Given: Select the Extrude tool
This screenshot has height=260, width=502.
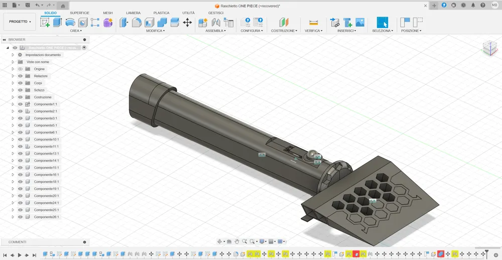Looking at the screenshot, I should (x=57, y=23).
